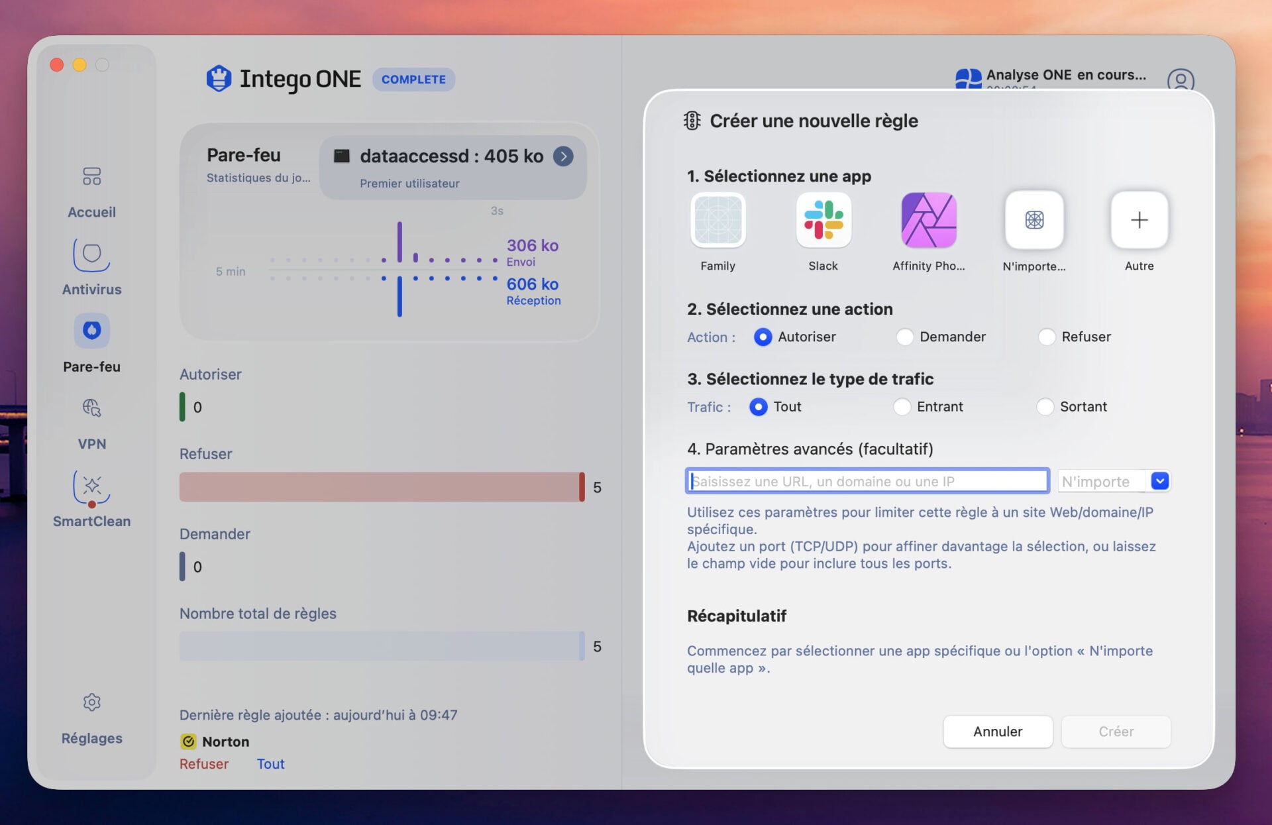Click the Analyse ONE en cours status icon

click(x=968, y=79)
